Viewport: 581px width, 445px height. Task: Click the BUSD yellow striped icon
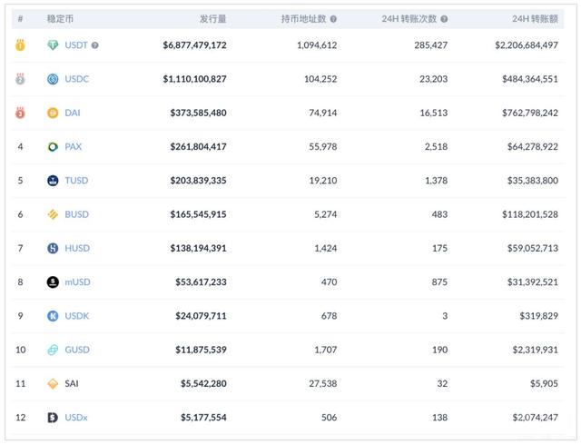(x=53, y=214)
